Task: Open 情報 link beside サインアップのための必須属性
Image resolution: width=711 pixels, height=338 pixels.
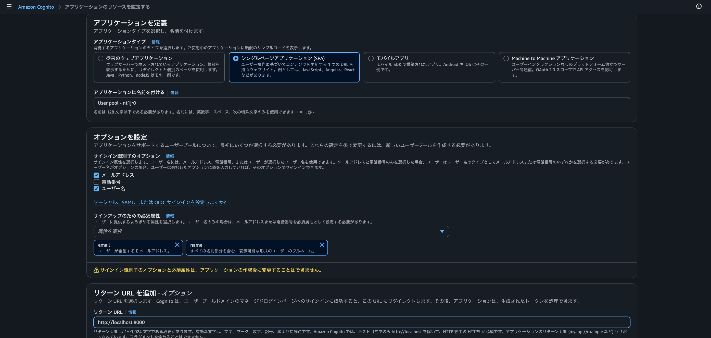Action: coord(170,216)
